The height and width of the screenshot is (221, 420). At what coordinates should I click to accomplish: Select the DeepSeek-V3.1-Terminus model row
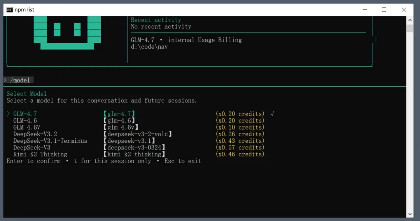139,140
